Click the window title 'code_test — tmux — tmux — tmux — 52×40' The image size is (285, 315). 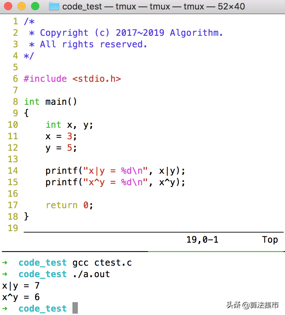click(x=154, y=6)
